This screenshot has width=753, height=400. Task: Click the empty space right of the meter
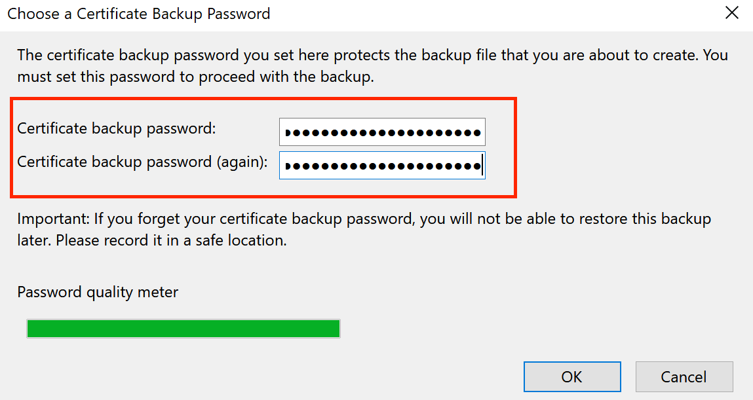524,328
